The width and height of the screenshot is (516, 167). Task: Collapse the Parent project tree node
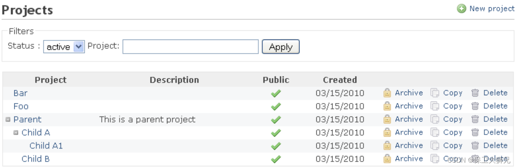(8, 119)
